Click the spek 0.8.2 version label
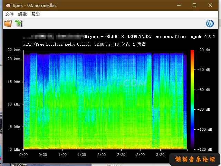Image resolution: width=221 pixels, height=166 pixels. [203, 37]
